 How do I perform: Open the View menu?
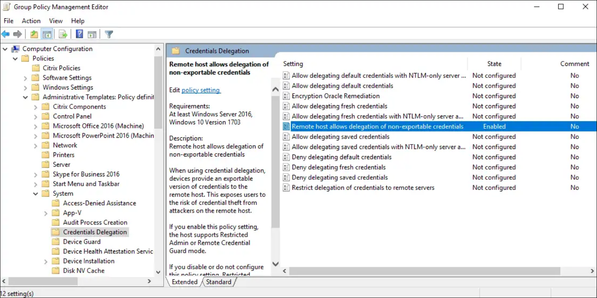tap(56, 21)
